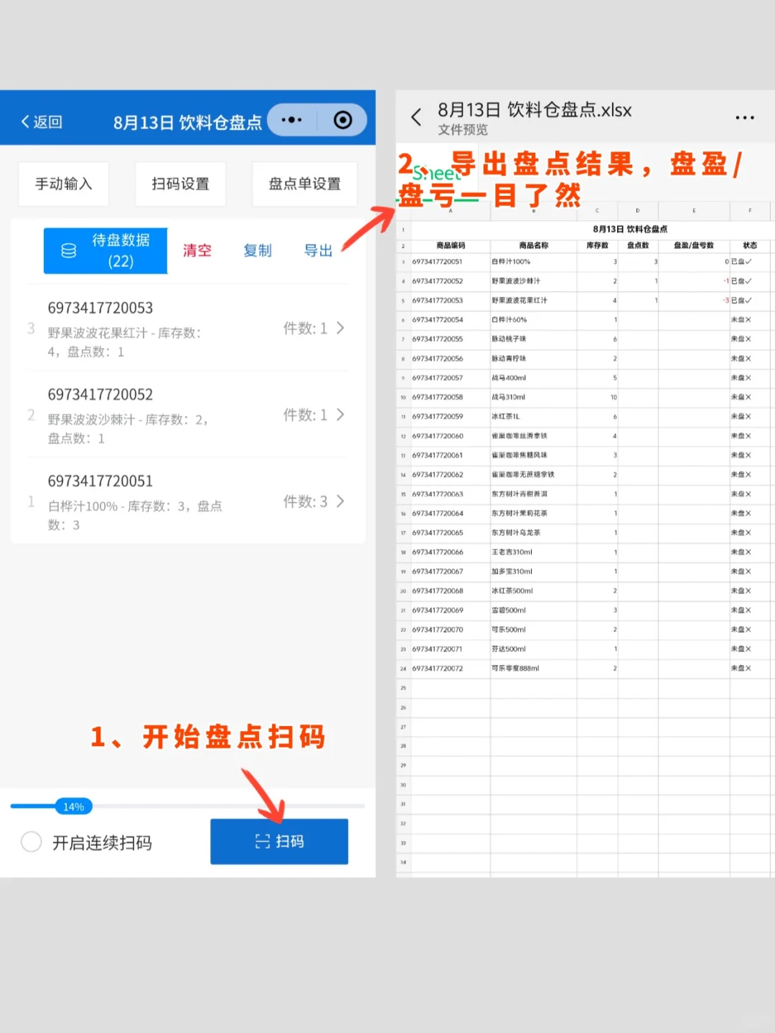The height and width of the screenshot is (1033, 775).
Task: Tap the 盘点单设置 button
Action: point(304,184)
